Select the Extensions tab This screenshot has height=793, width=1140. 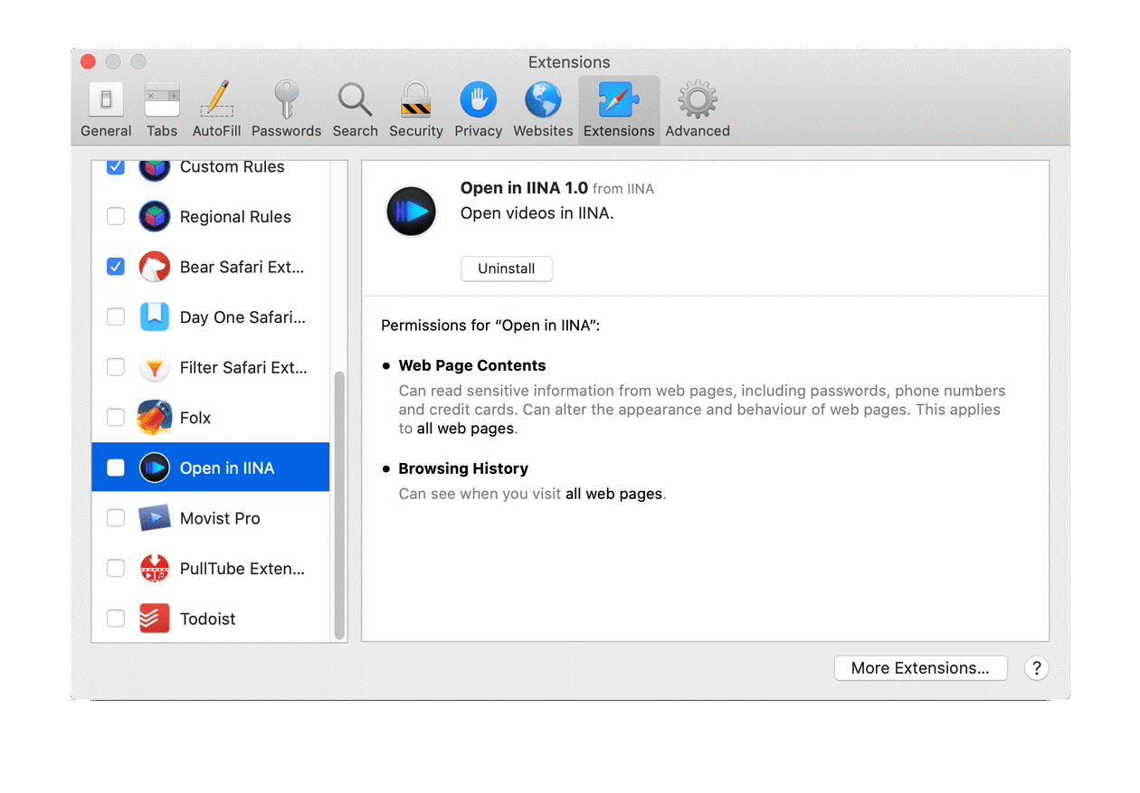click(619, 109)
